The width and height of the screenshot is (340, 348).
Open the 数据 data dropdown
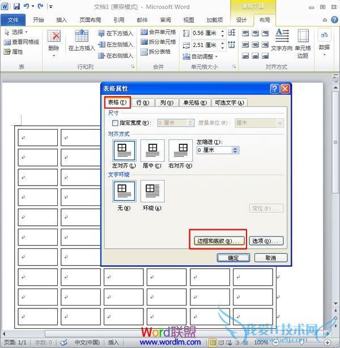(x=324, y=42)
